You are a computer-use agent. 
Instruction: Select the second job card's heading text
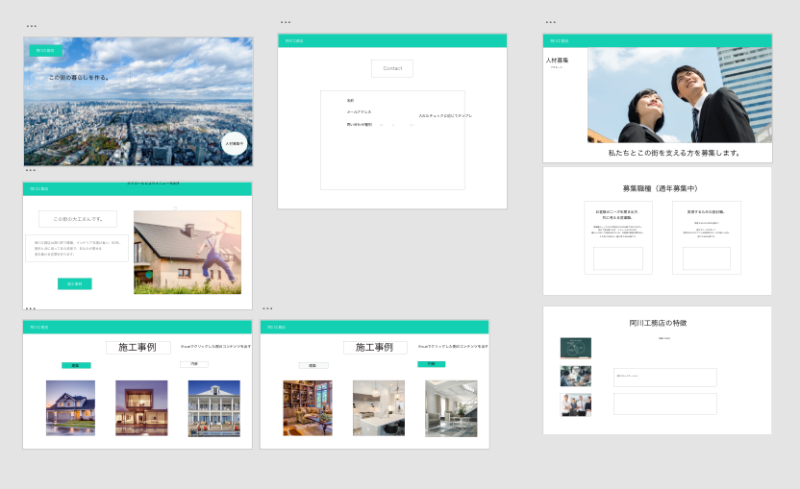(706, 211)
